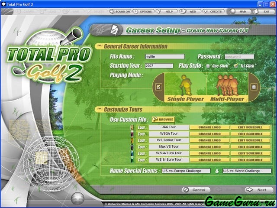Browse for a custom tour file
Image resolution: width=277 pixels, height=208 pixels.
click(x=163, y=120)
